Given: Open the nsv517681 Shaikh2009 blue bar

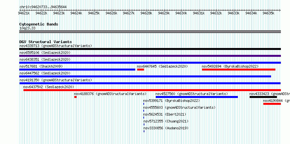Looking at the screenshot, I should [77, 70].
